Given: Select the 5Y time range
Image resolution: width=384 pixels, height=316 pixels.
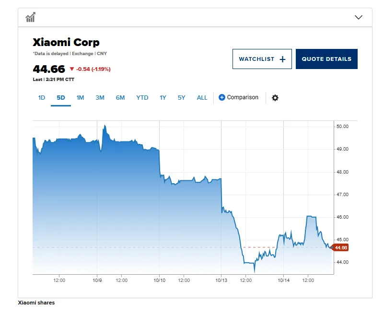Looking at the screenshot, I should [181, 98].
